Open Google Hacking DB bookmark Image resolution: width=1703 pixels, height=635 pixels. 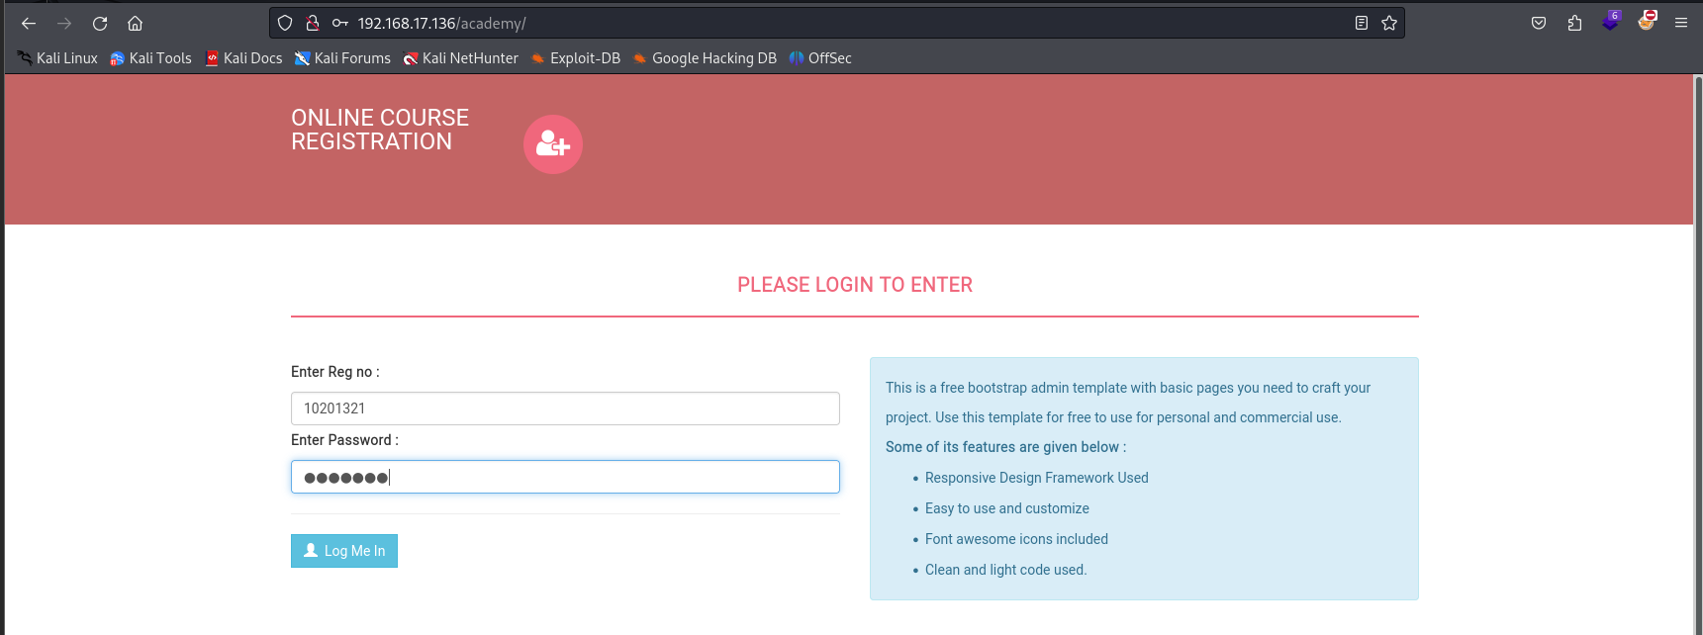705,58
